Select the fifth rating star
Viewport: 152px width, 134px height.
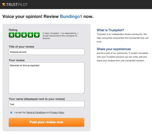pyautogui.click(x=37, y=35)
